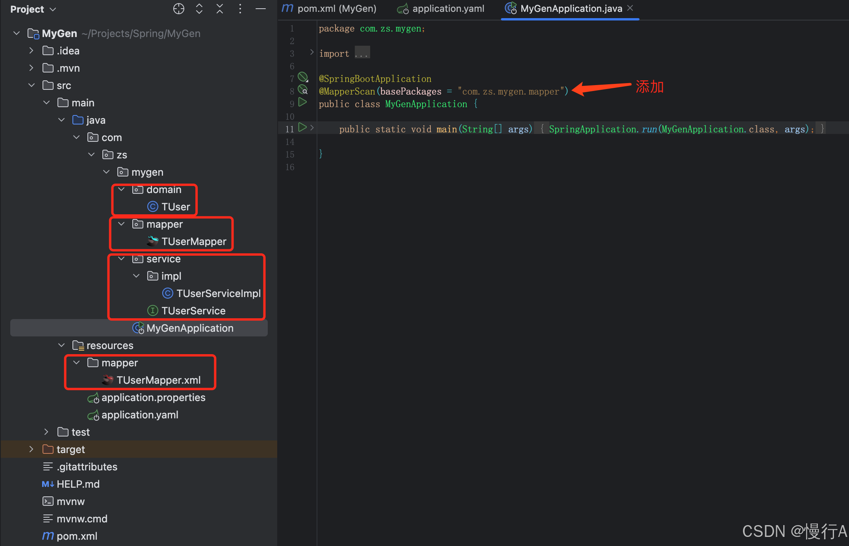Click the Hide Project panel icon

pos(261,9)
